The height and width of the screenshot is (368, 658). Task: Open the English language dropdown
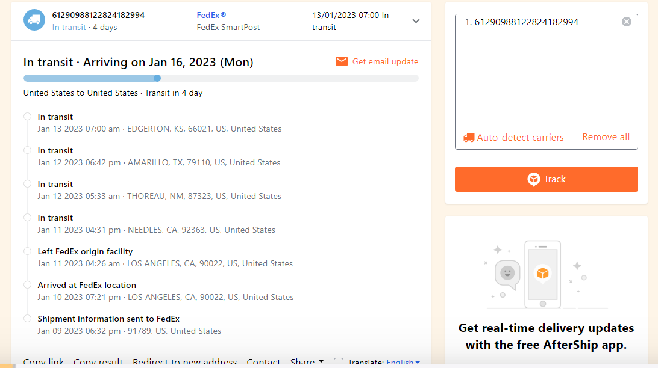403,362
